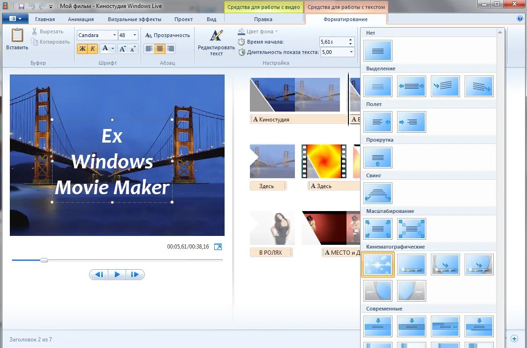Apply the first Полет fly-in effect
The height and width of the screenshot is (348, 527).
[x=378, y=122]
